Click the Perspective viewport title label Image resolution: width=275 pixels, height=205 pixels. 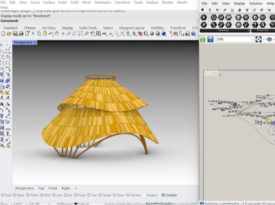23,42
